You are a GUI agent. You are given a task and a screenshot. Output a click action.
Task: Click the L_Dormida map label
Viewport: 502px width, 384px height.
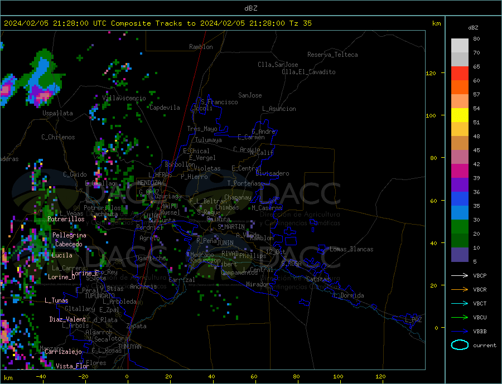(349, 295)
